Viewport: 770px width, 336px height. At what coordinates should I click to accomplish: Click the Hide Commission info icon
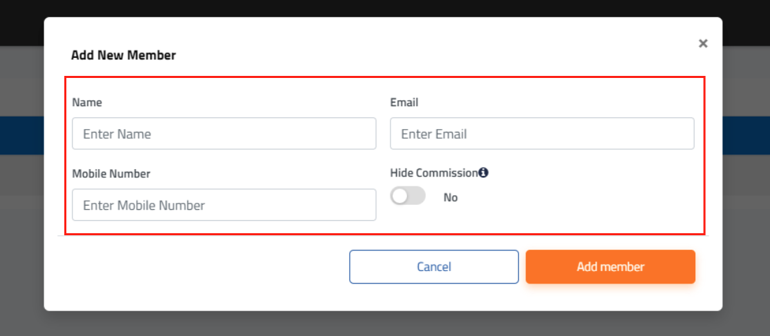click(483, 172)
